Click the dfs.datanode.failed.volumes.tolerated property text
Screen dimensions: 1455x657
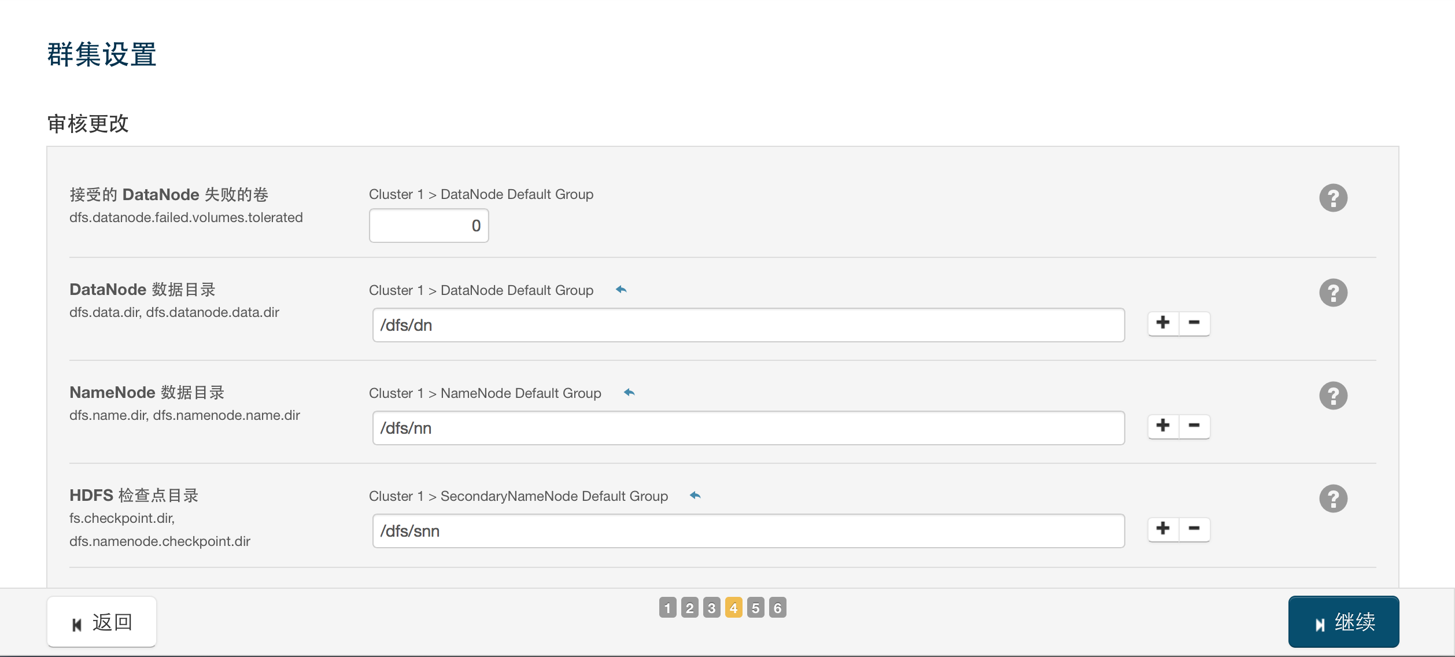[x=186, y=217]
